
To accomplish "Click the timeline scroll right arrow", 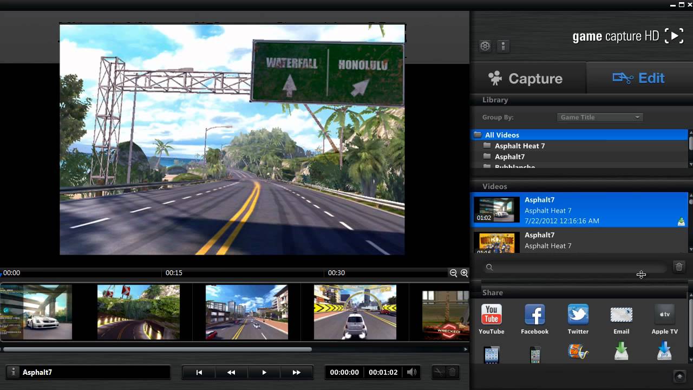I will tap(466, 349).
